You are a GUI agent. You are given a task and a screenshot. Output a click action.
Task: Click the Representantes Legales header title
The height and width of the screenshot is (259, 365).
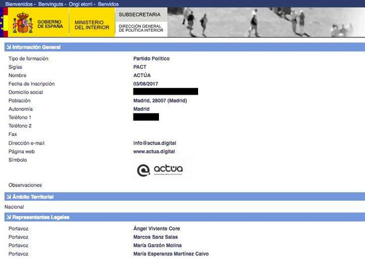[41, 217]
